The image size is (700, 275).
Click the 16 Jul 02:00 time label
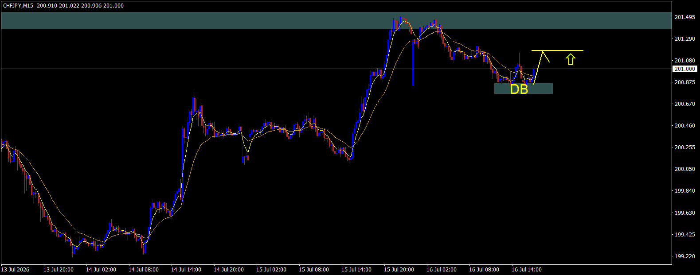[x=442, y=270]
